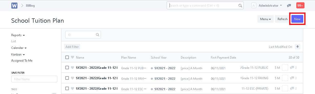Image resolution: width=315 pixels, height=94 pixels.
Task: Expand the Calendar sidebar dropdown
Action: coord(19,48)
